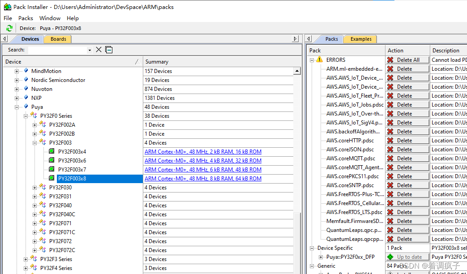Click the NXP vendor diamond icon
This screenshot has height=274, width=467.
pos(26,98)
